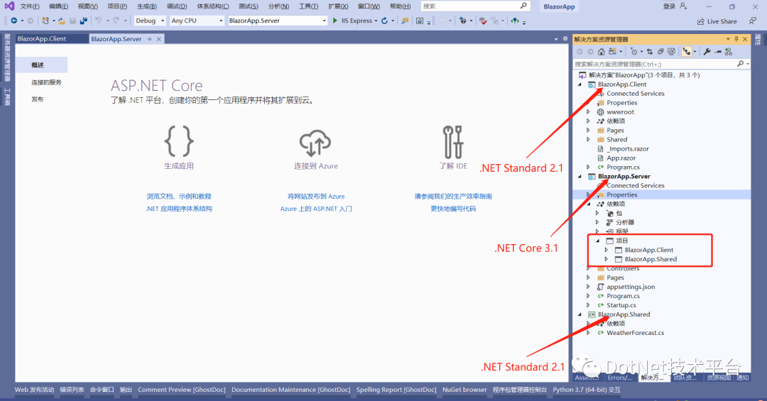Click the New Project toolbar icon

45,21
